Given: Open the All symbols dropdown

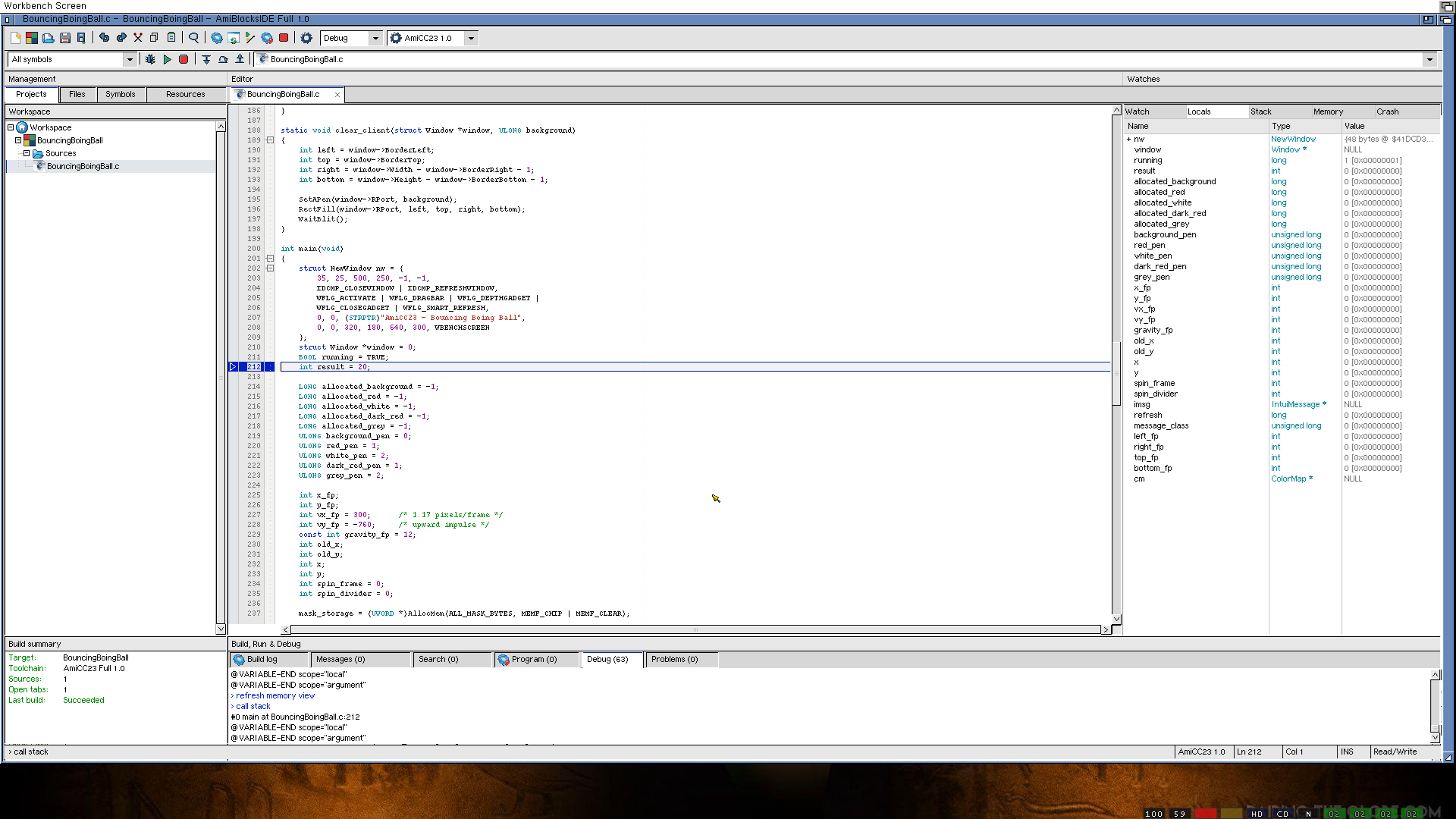Looking at the screenshot, I should pos(130,59).
